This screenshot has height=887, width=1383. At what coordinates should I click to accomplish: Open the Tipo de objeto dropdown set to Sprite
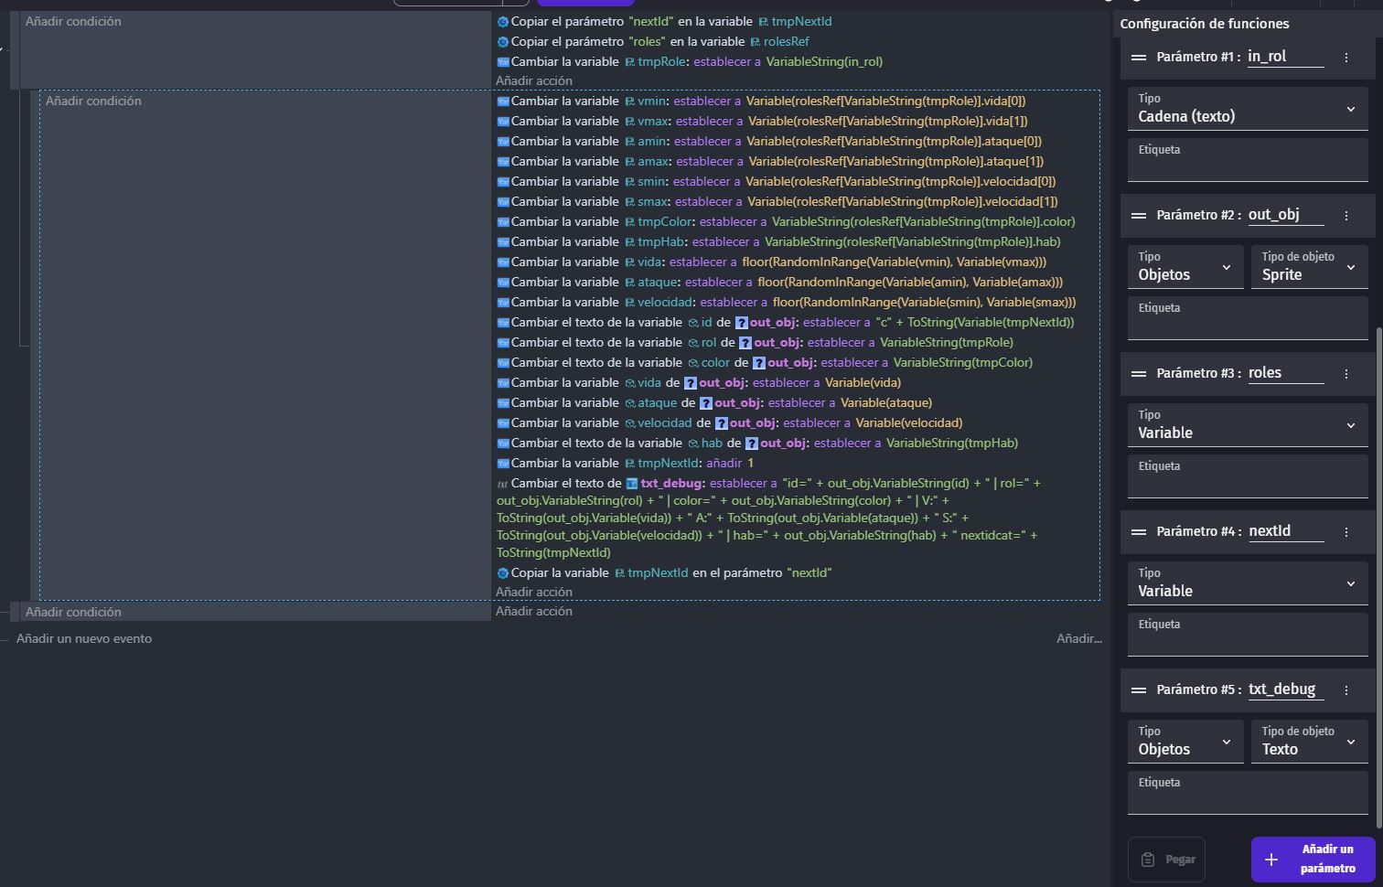(1308, 267)
